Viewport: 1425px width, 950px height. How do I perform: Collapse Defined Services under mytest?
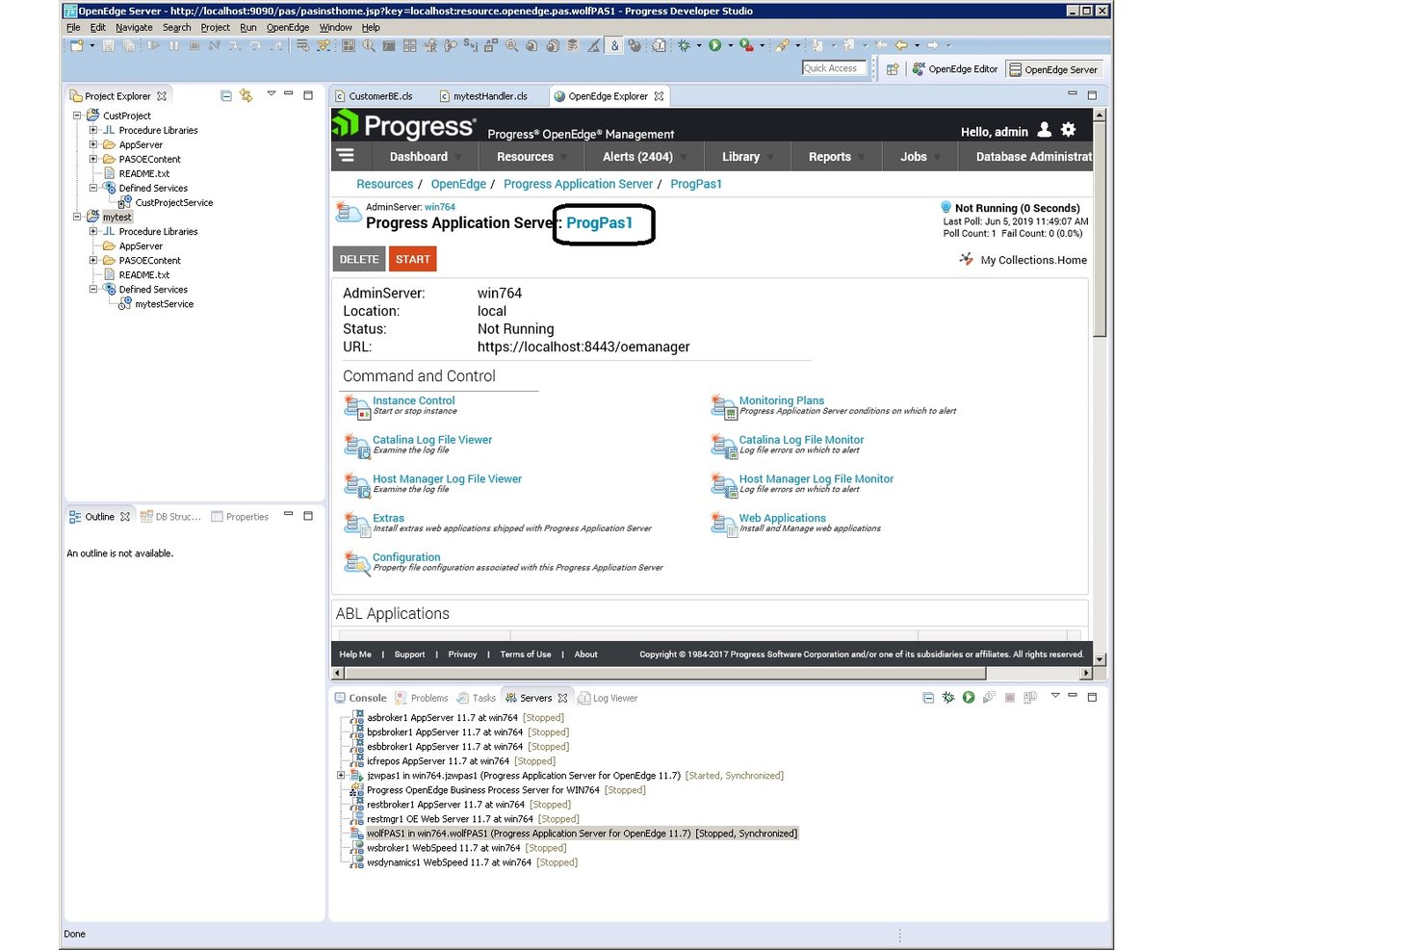click(x=93, y=289)
